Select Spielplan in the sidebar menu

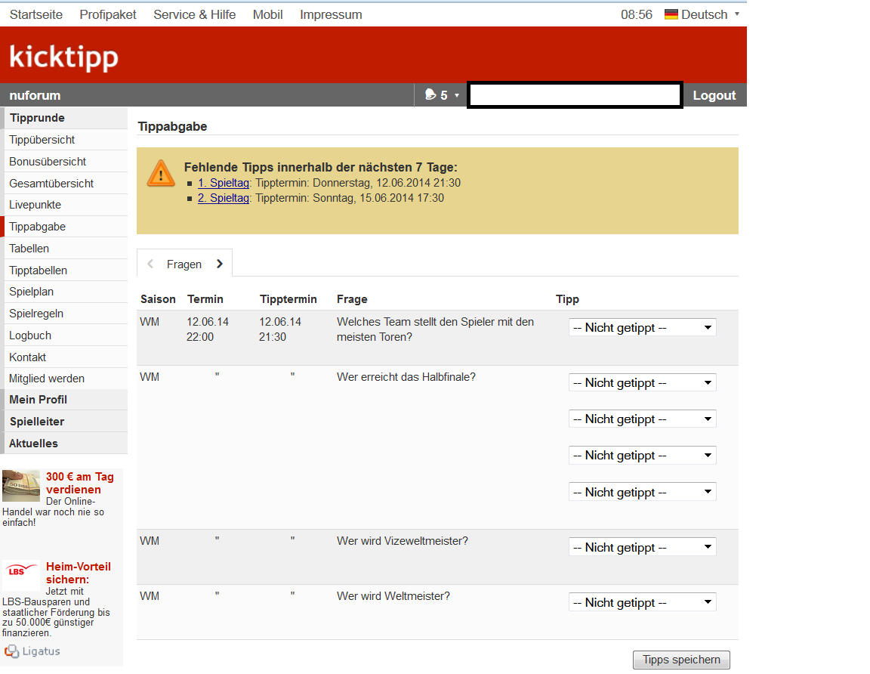click(32, 292)
